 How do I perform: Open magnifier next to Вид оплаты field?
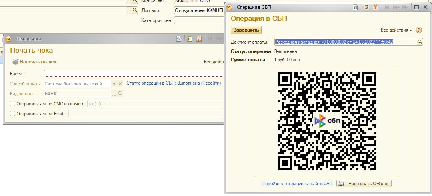(x=120, y=94)
